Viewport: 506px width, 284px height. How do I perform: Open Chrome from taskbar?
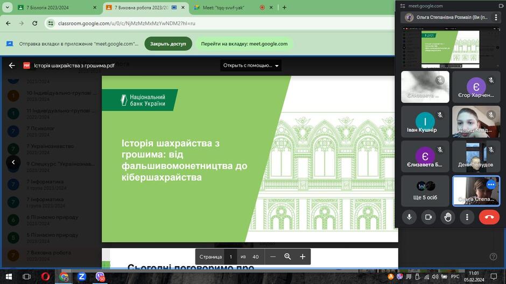[64, 276]
